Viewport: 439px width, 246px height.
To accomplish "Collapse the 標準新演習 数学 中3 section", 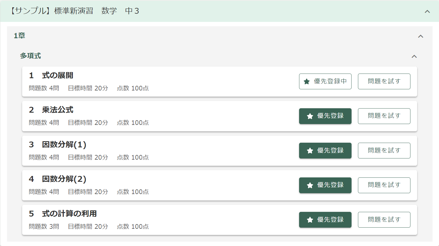I will (x=427, y=11).
